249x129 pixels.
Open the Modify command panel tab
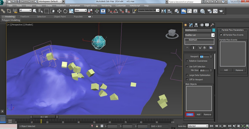[x=191, y=25]
